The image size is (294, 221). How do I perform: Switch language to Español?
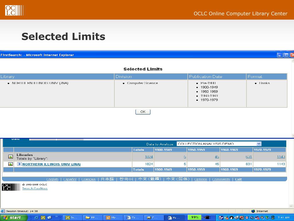coord(70,179)
